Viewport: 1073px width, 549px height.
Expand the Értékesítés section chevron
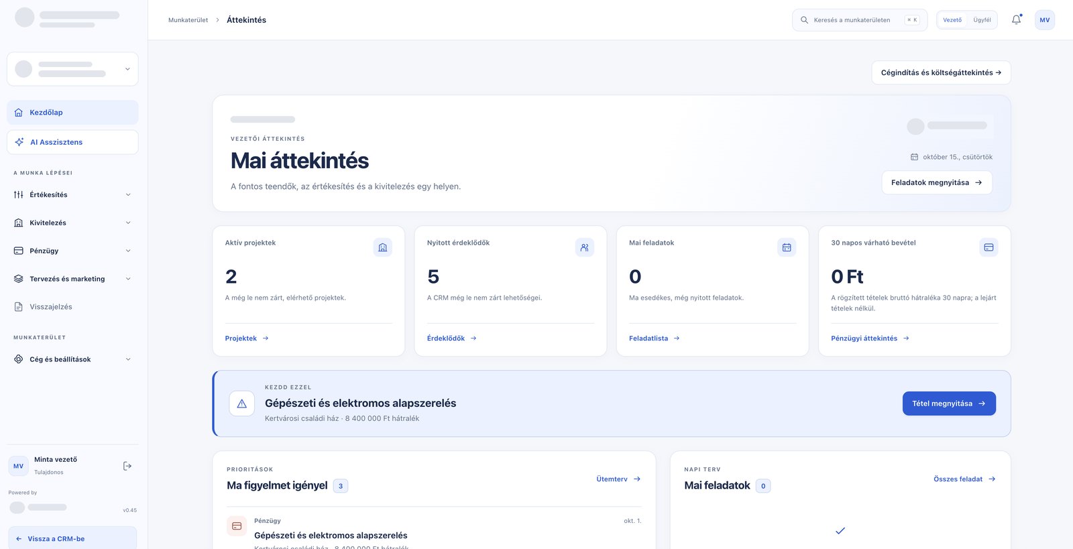(128, 194)
